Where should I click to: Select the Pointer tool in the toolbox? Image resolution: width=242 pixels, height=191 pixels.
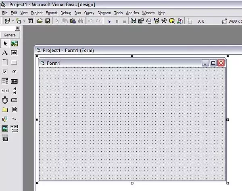tap(5, 44)
